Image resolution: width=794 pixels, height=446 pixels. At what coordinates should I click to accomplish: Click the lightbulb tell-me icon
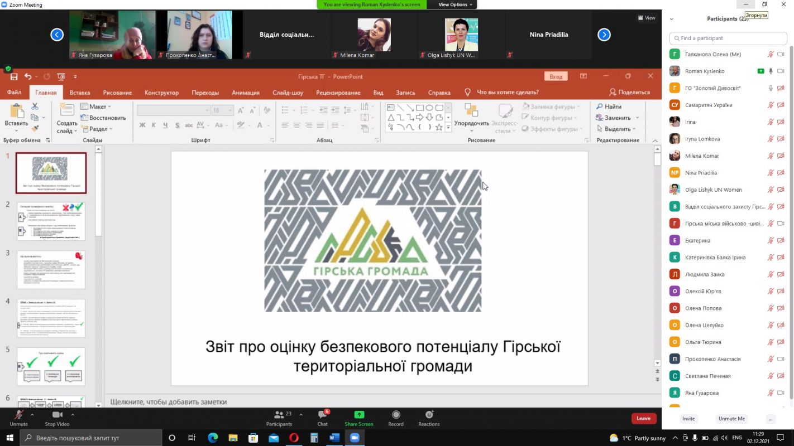(x=467, y=93)
